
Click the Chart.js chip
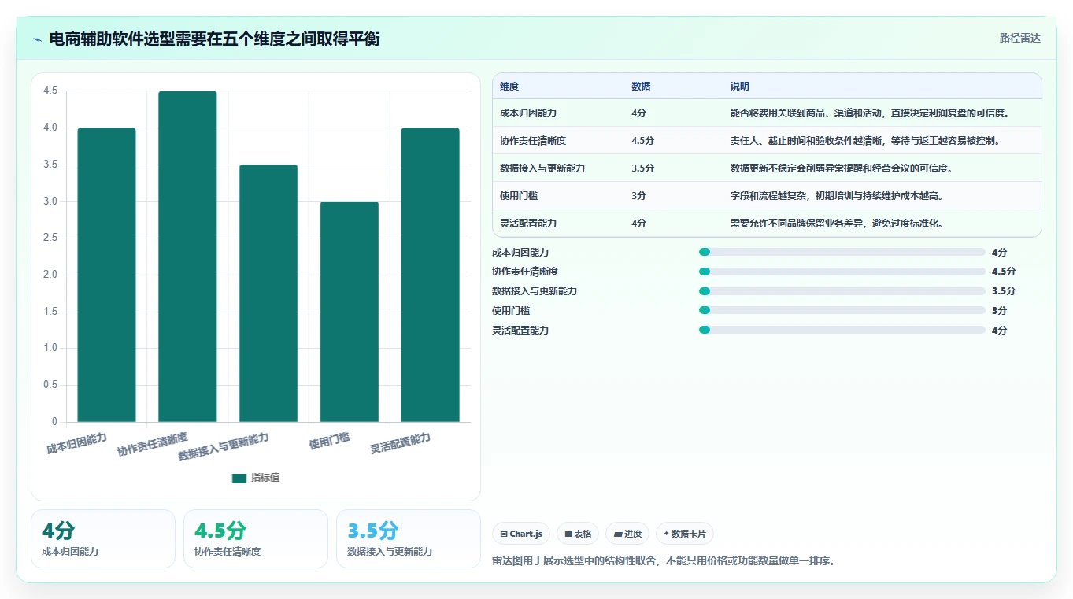521,534
